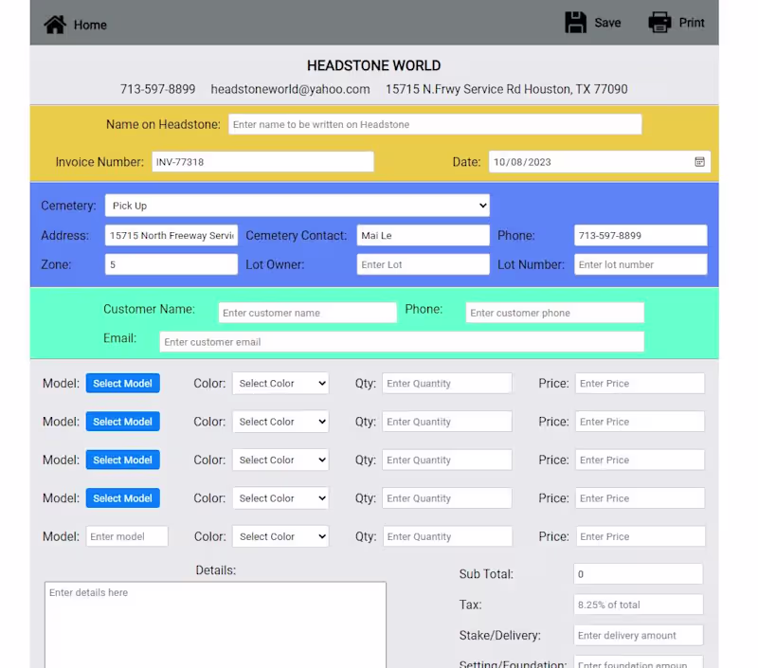Click the company phone 713-597-8899 in header

point(157,89)
